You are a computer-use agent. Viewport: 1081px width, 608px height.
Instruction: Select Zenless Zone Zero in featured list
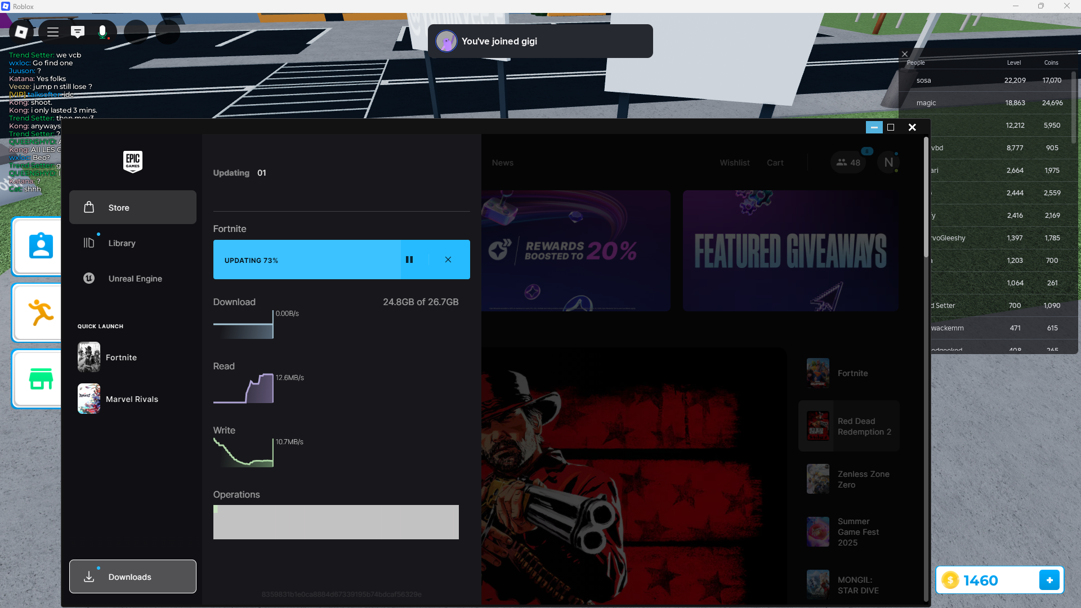pos(848,479)
